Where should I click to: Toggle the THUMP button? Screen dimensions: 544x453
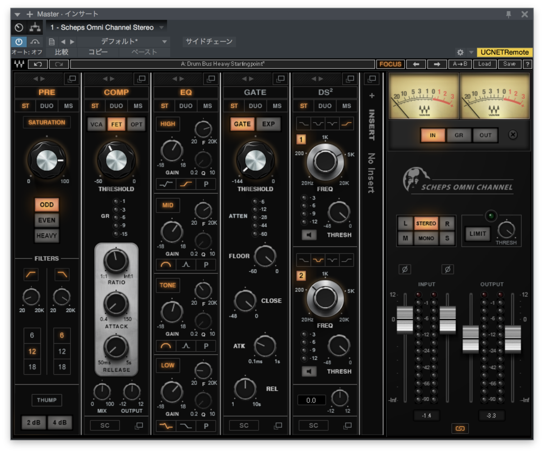(47, 400)
